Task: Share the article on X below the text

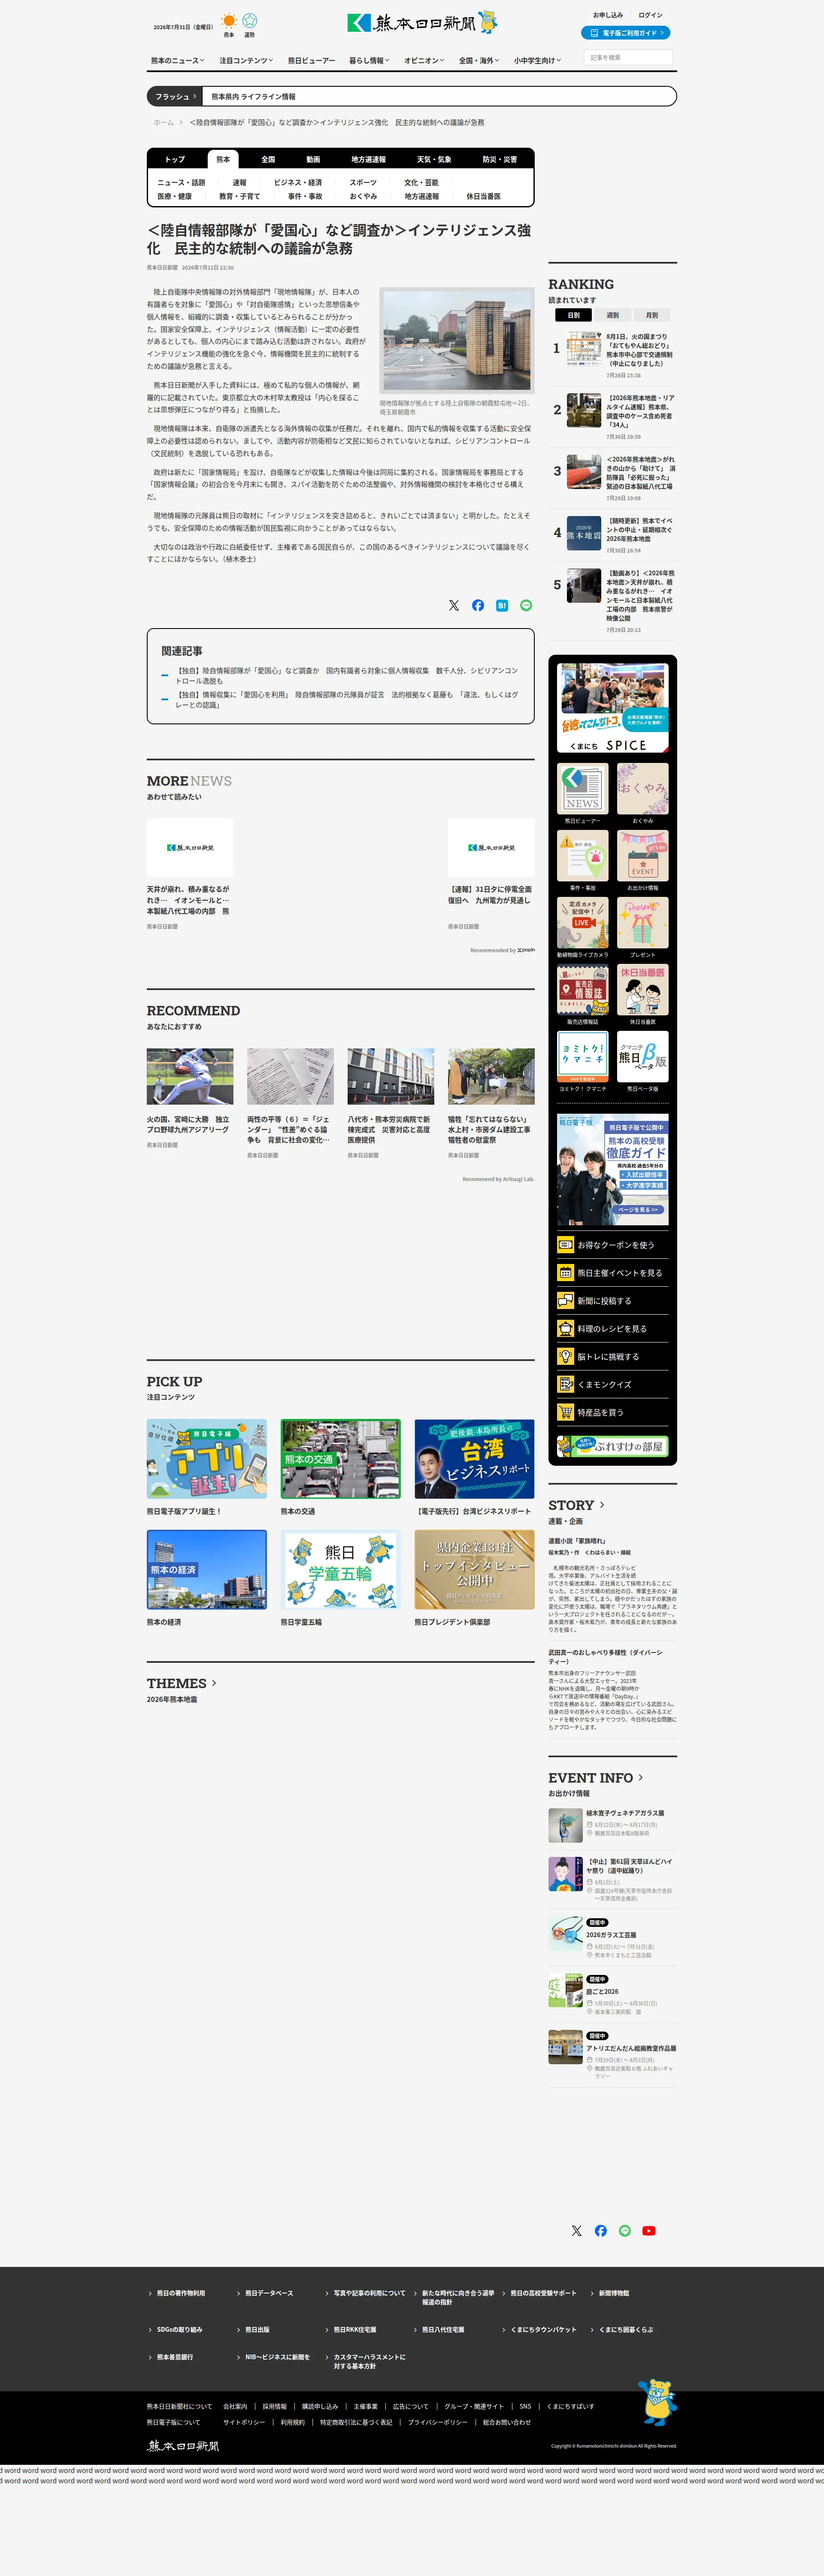Action: coord(454,605)
